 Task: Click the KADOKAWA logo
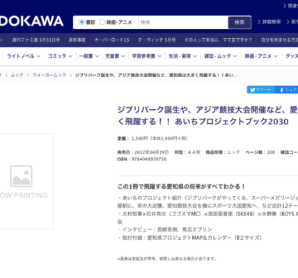(x=31, y=22)
